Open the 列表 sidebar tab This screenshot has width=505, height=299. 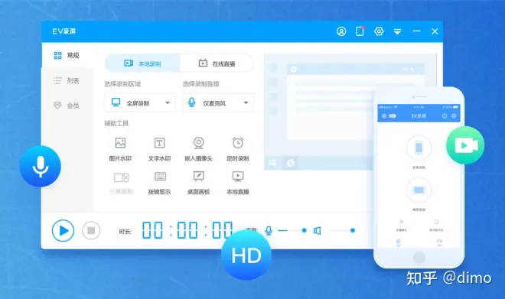click(67, 80)
